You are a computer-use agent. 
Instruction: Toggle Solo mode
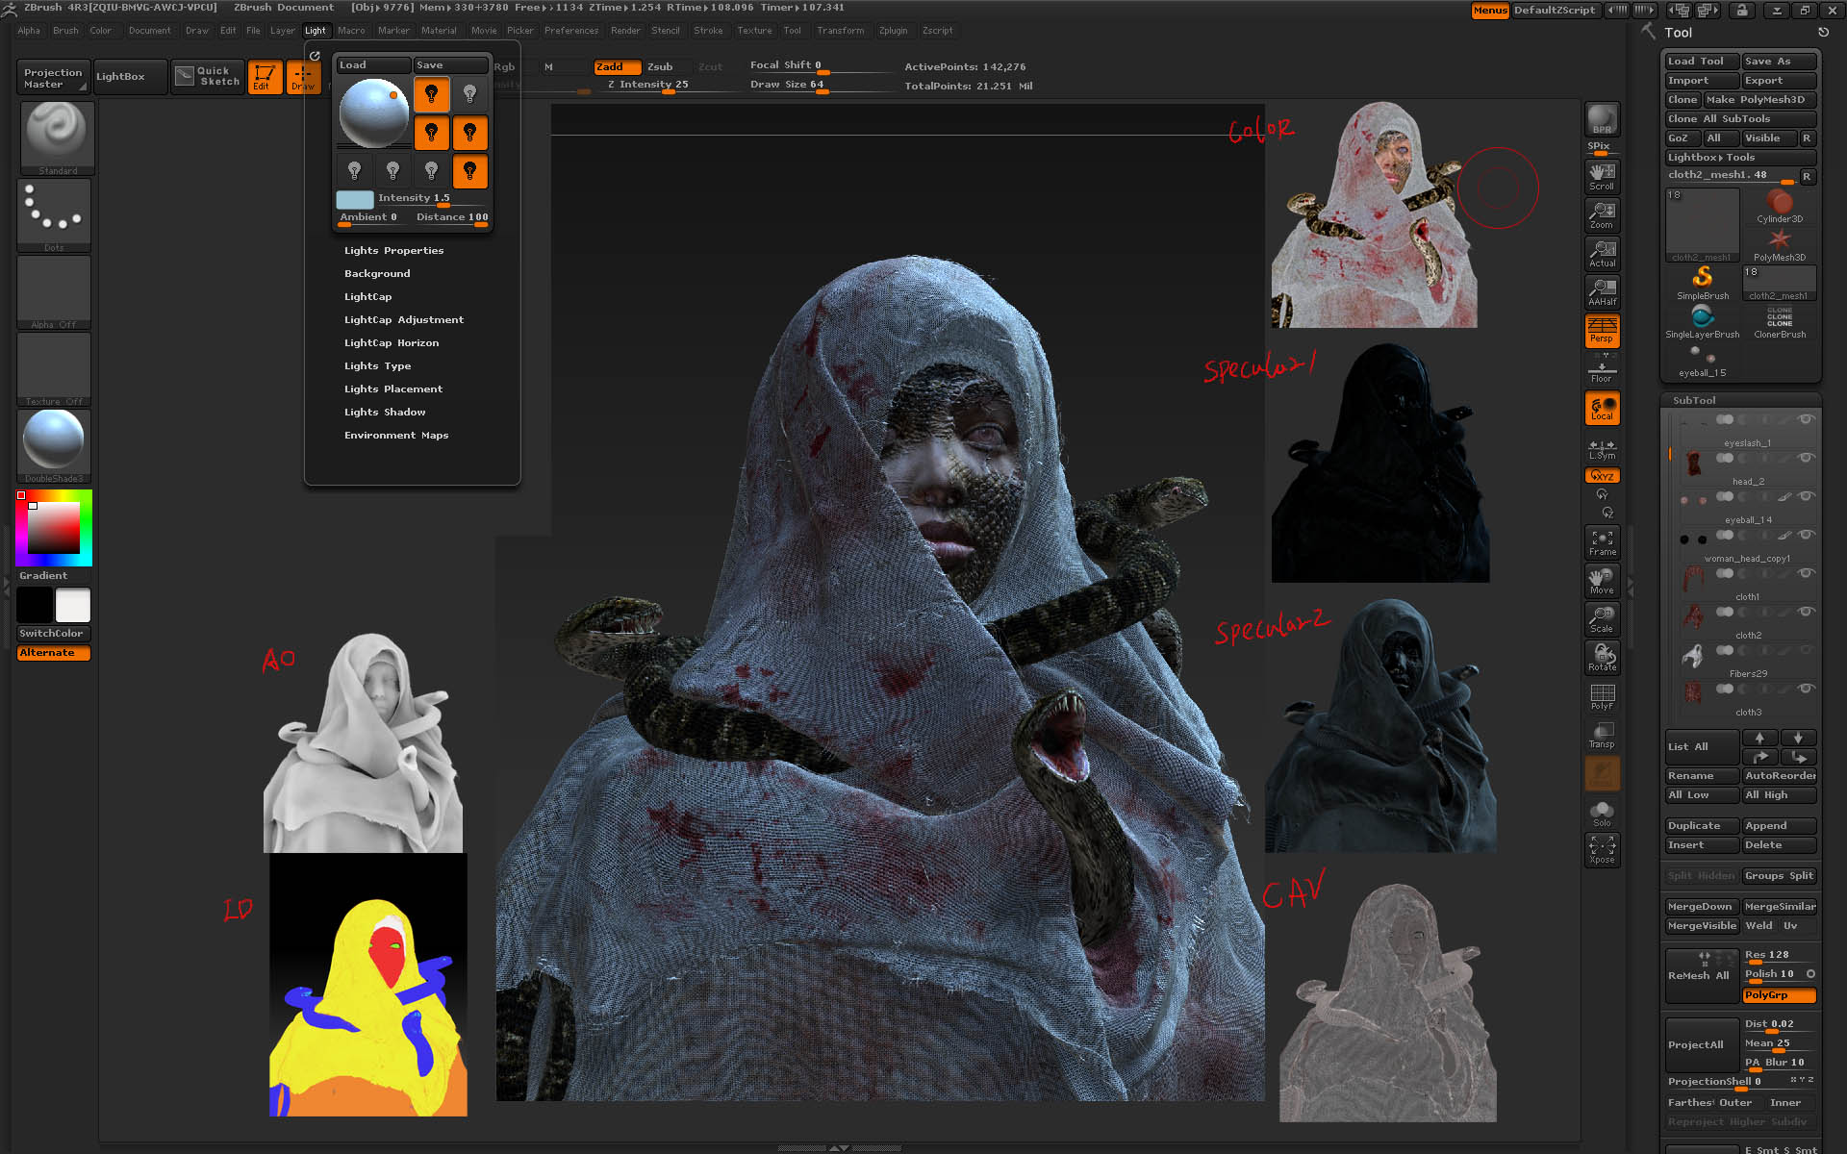(1602, 813)
